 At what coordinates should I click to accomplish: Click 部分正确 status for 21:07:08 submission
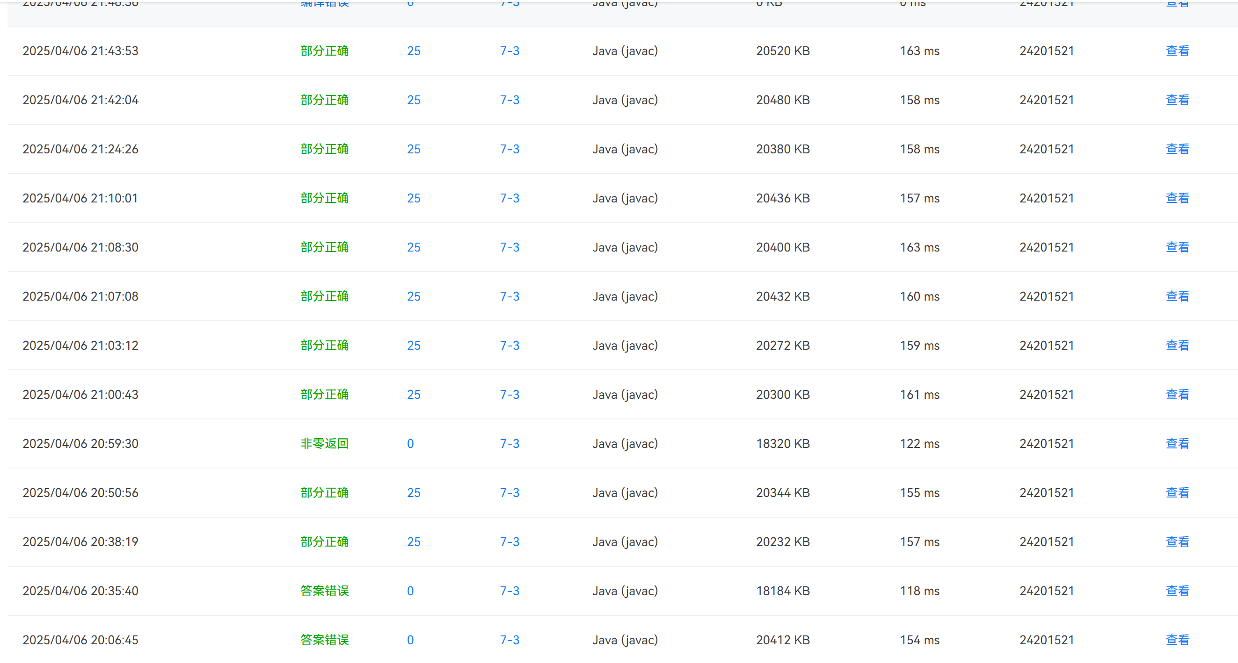click(x=324, y=296)
